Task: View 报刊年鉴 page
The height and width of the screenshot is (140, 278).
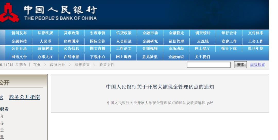Action: pos(256,48)
